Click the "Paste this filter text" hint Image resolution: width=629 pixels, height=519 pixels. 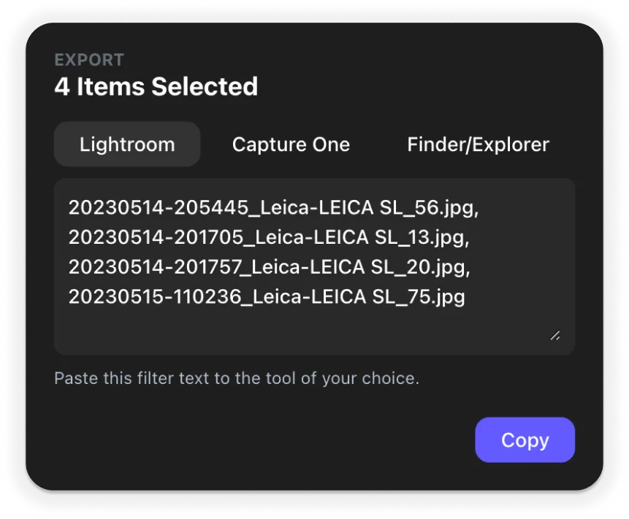pos(237,379)
